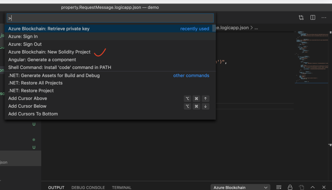Viewport: 332px width, 190px height.
Task: Run 'Azure Blockchain: New Solidity Project' command
Action: [49, 52]
